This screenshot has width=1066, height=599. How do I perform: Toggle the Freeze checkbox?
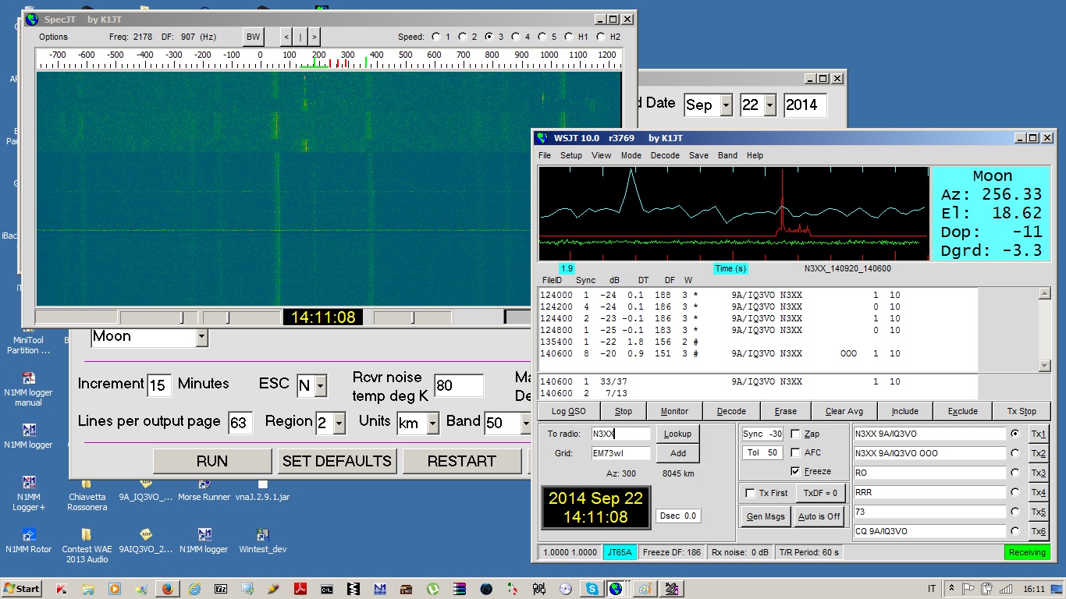[796, 471]
